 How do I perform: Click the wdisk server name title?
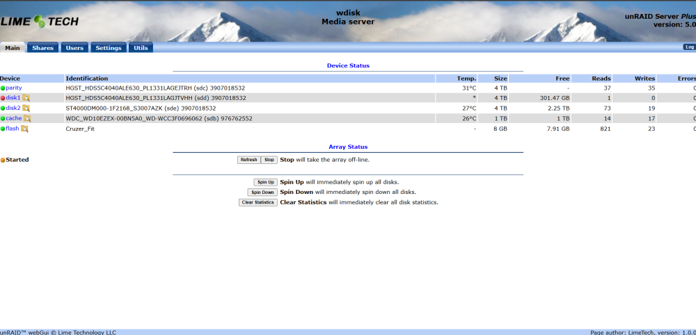pyautogui.click(x=348, y=13)
